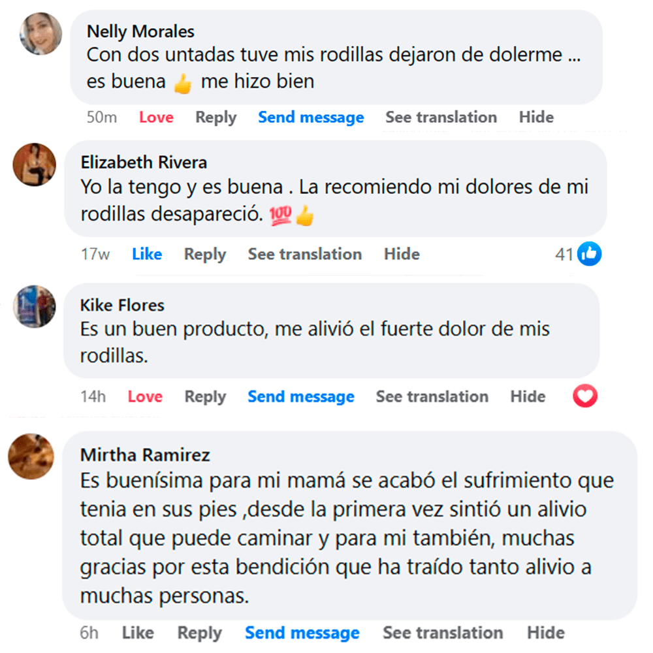
Task: Reply to Nelly Morales' comment
Action: (215, 118)
